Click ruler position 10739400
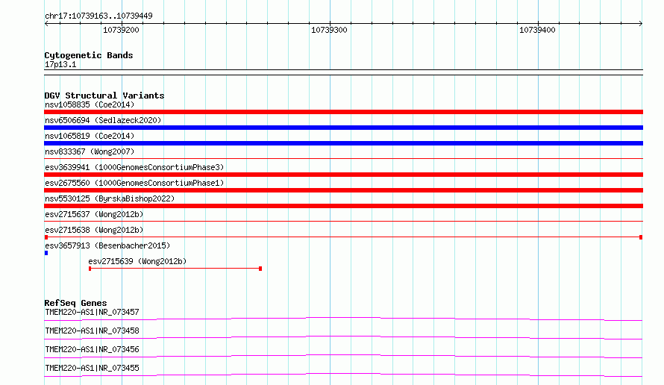 tap(537, 30)
